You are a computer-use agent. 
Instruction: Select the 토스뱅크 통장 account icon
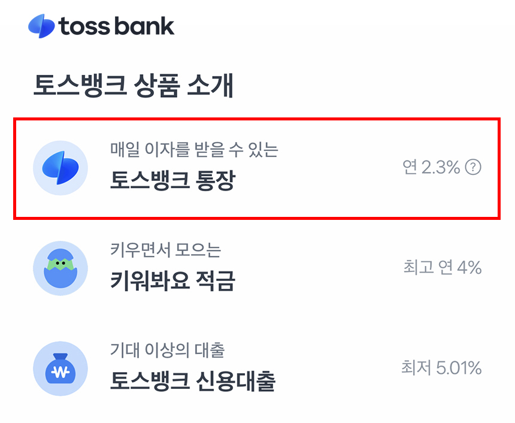click(59, 168)
